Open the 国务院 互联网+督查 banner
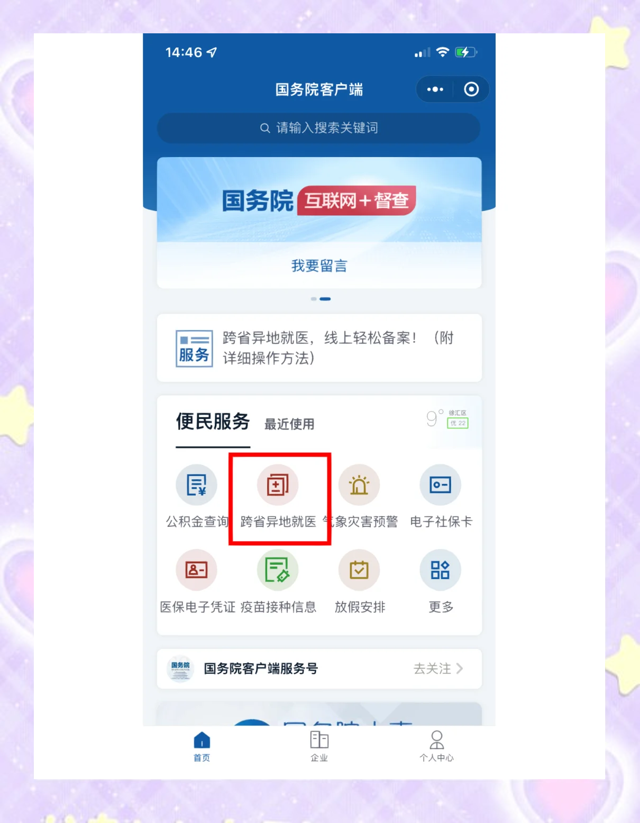This screenshot has height=823, width=640. (319, 200)
